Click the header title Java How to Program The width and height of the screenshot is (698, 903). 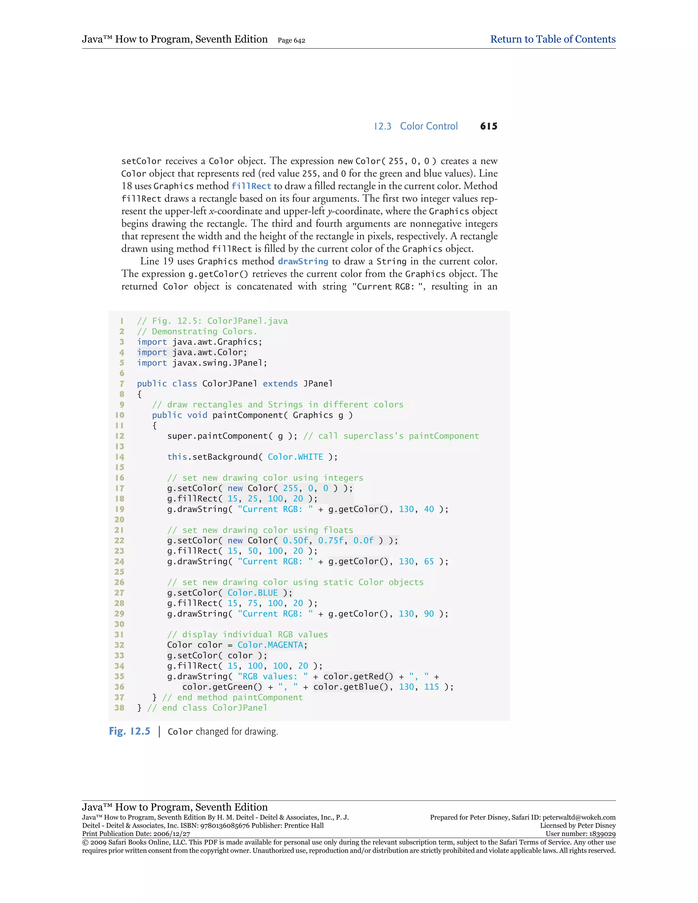(174, 39)
